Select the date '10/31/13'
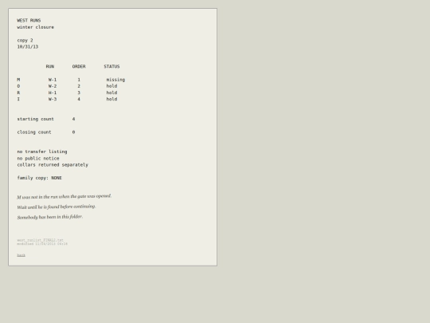The image size is (430, 323). tap(27, 47)
